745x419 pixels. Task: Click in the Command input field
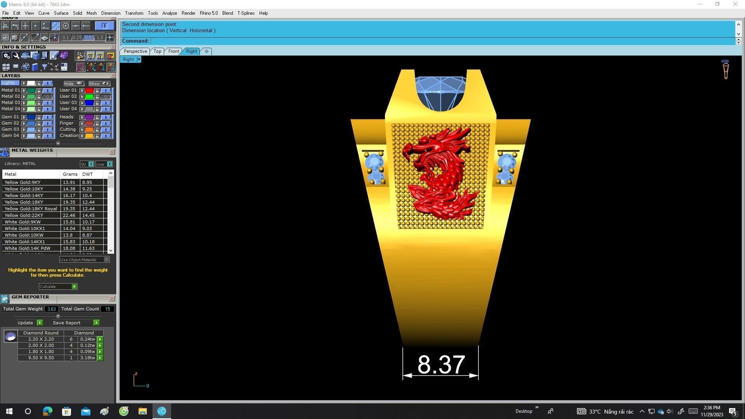point(442,41)
